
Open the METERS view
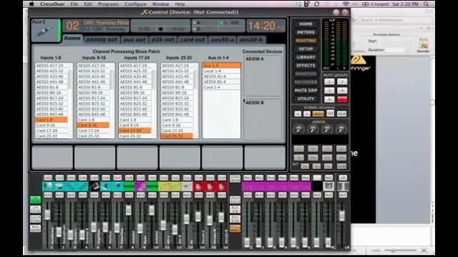tap(306, 32)
